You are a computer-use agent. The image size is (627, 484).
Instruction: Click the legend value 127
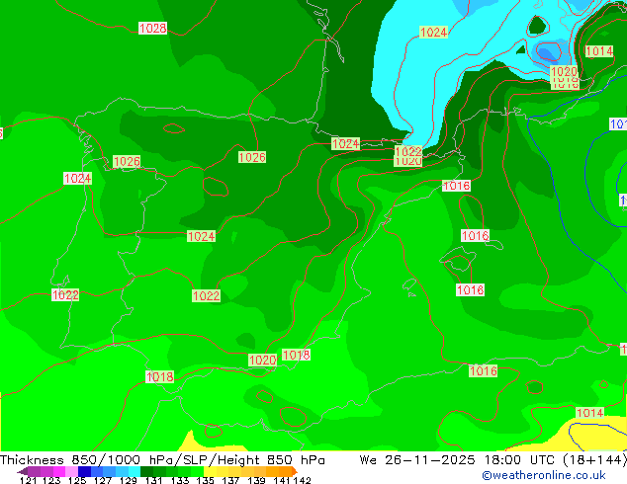coord(103,480)
